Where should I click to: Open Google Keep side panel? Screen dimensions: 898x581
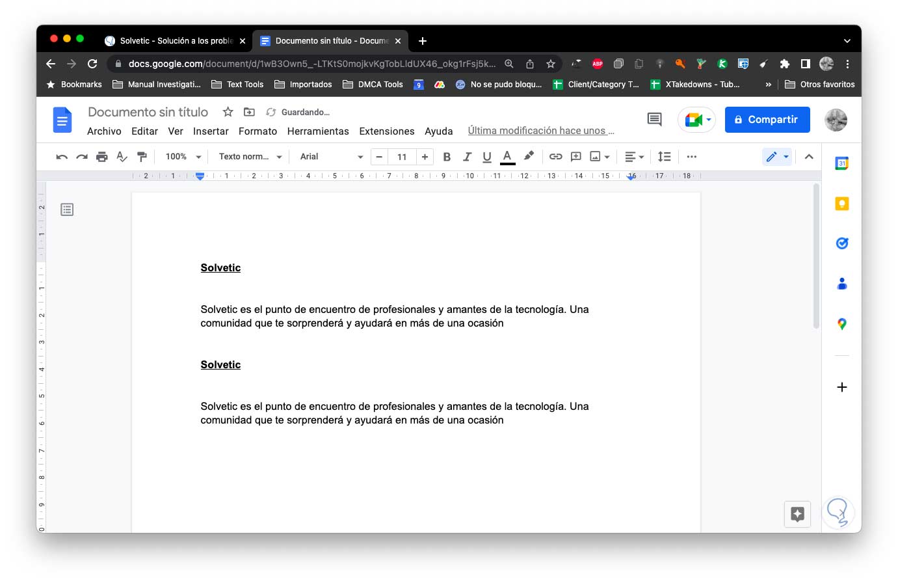pos(841,204)
